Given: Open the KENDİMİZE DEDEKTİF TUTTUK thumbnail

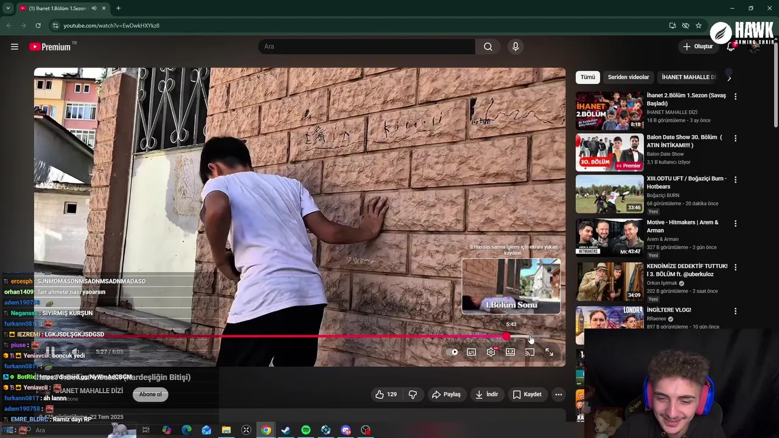Looking at the screenshot, I should click(609, 282).
